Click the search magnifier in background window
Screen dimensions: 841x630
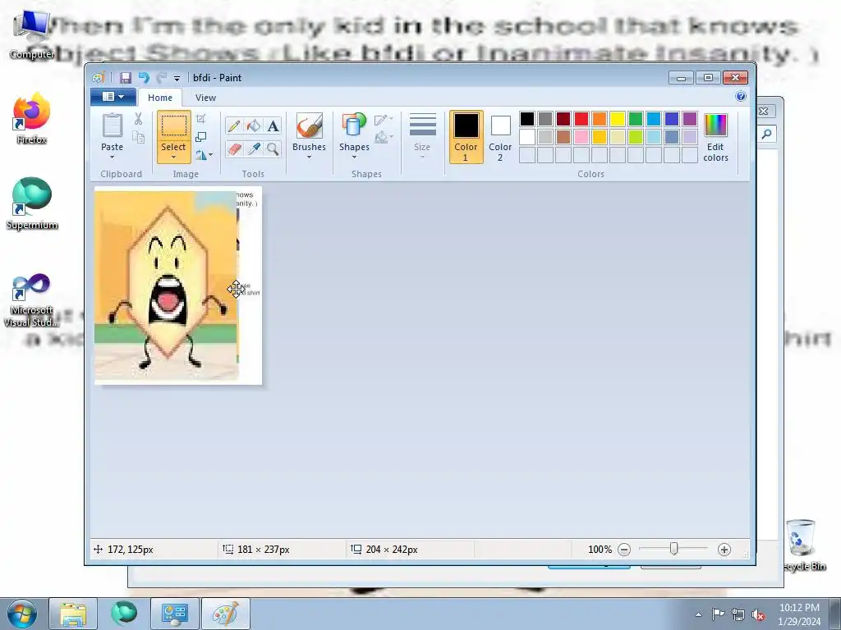pyautogui.click(x=766, y=134)
